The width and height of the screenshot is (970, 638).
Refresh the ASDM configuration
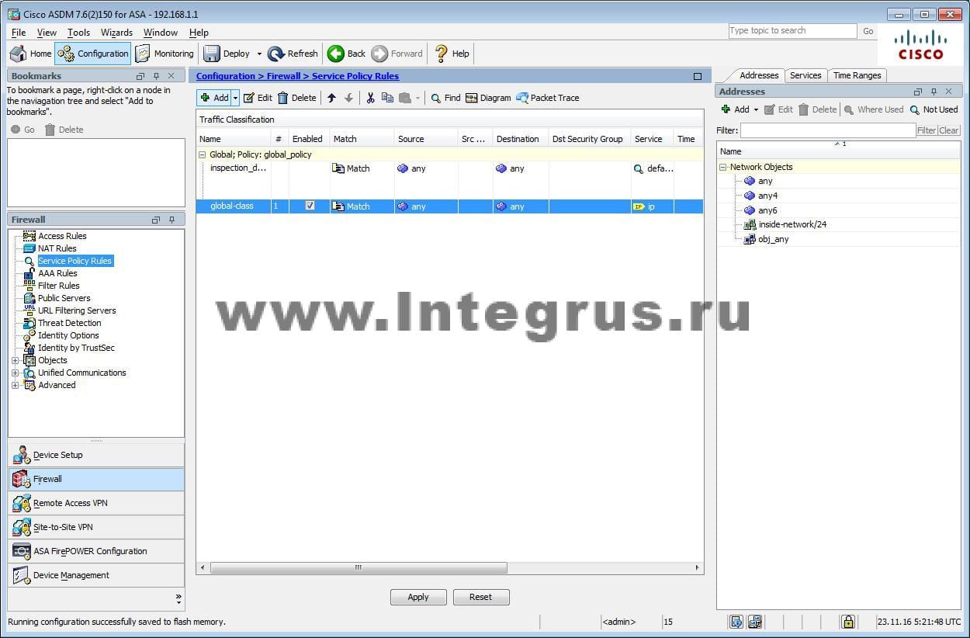[x=293, y=54]
